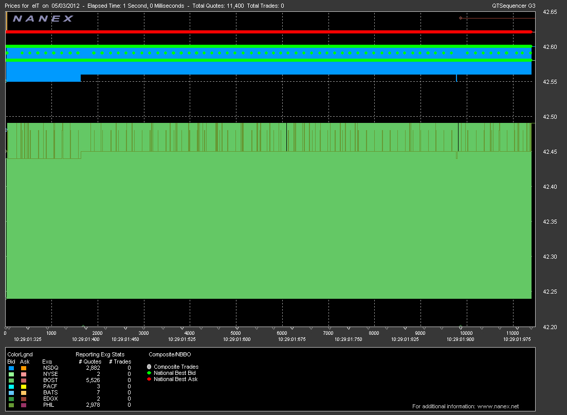This screenshot has width=567, height=415.
Task: Click the 10:29:01:600 time axis label
Action: 236,339
